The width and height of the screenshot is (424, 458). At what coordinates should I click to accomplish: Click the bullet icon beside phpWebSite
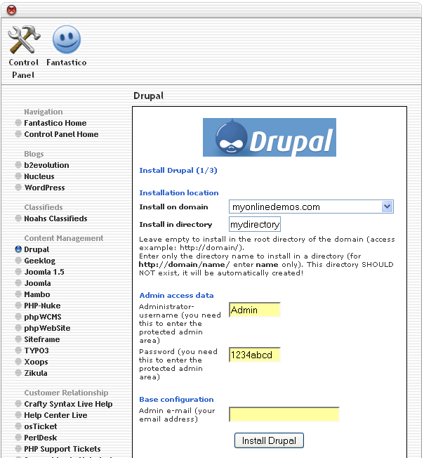click(18, 328)
